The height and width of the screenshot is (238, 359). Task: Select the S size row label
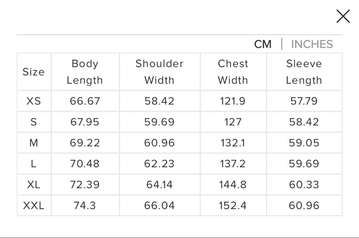[x=33, y=122]
